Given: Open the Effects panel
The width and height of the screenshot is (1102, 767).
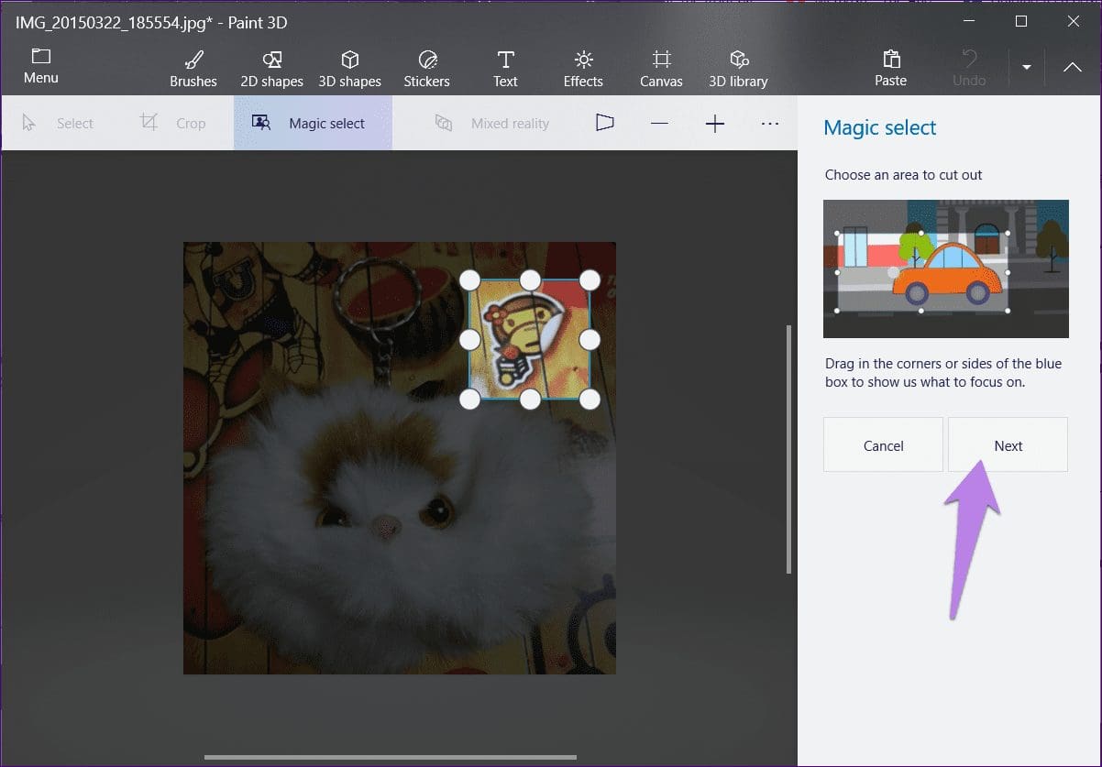Looking at the screenshot, I should point(583,69).
